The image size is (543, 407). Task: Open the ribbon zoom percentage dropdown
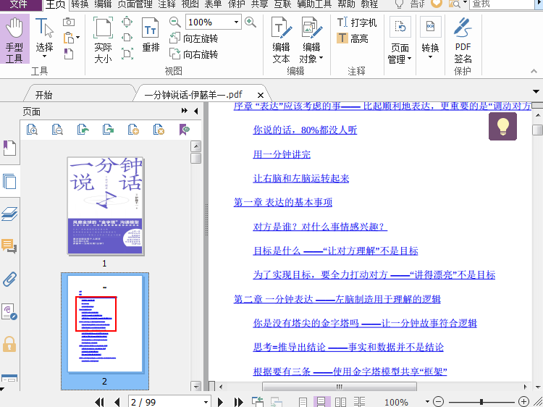[x=236, y=22]
